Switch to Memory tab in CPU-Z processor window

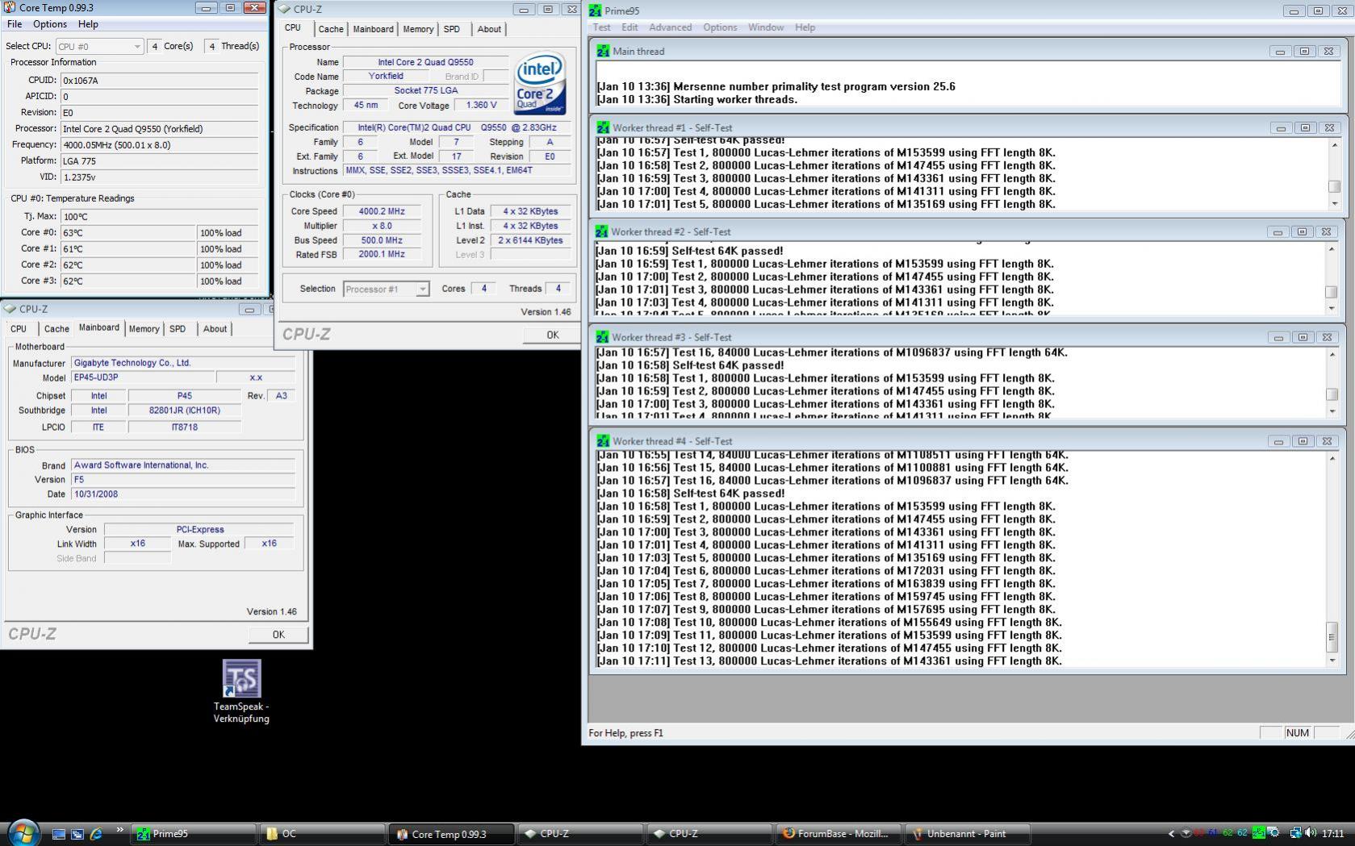click(418, 29)
